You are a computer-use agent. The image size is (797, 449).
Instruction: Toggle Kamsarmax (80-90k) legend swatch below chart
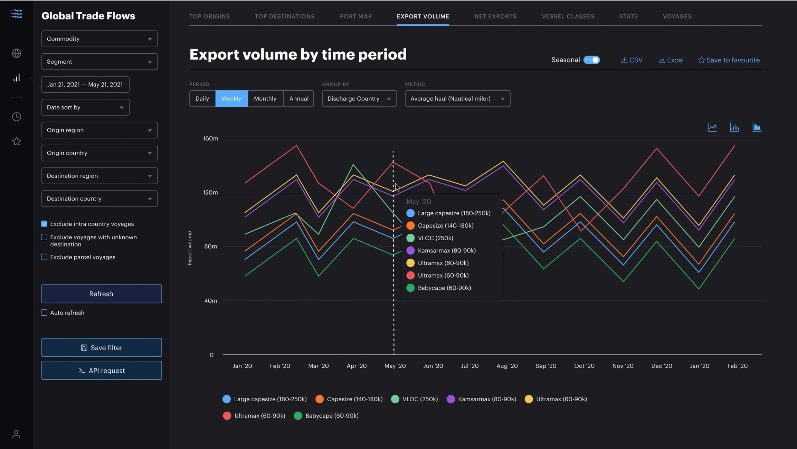point(451,399)
